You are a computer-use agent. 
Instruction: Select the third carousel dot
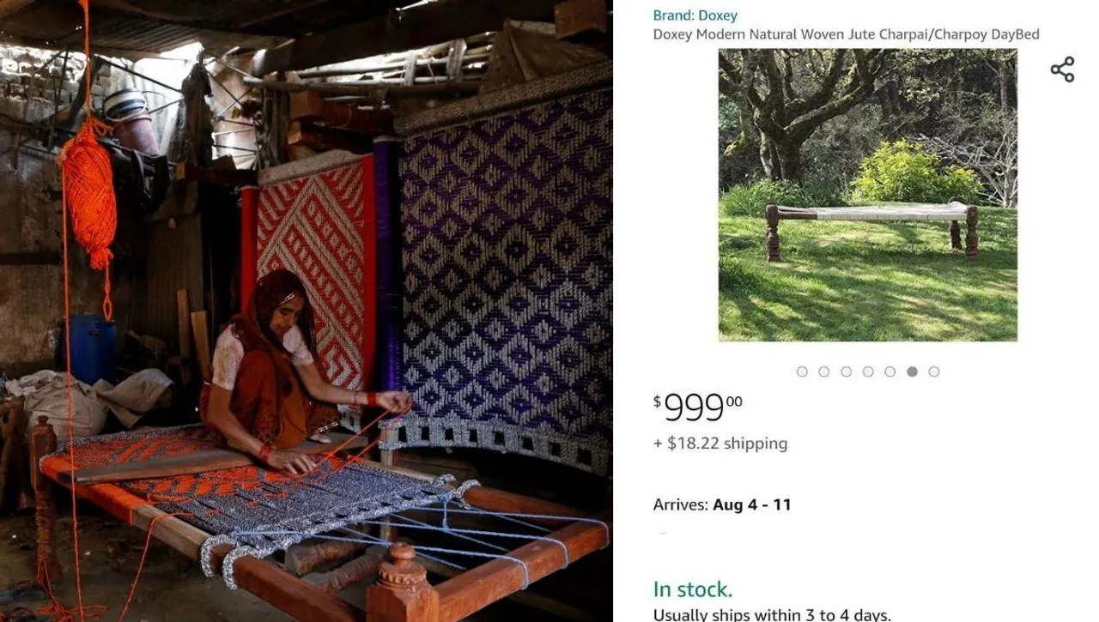[x=846, y=371]
